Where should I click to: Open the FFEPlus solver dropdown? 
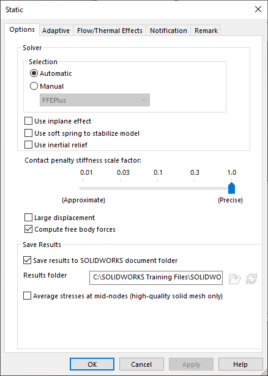(x=95, y=100)
